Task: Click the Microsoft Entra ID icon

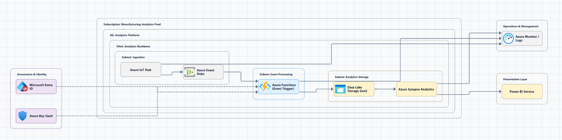Action: 22,87
